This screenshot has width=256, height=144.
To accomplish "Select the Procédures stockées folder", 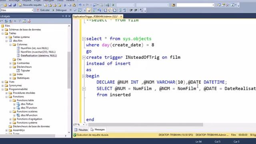I will (24, 93).
